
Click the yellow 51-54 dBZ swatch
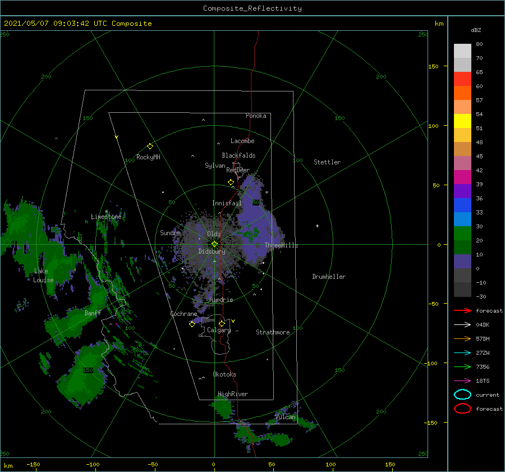tap(462, 121)
